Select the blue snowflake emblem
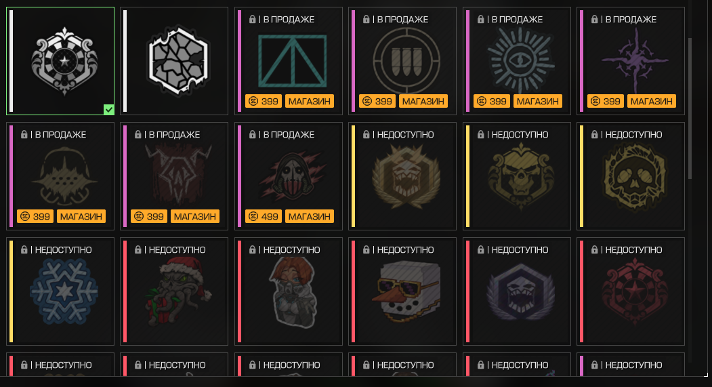Screen dimensions: 712x387 tap(60, 291)
